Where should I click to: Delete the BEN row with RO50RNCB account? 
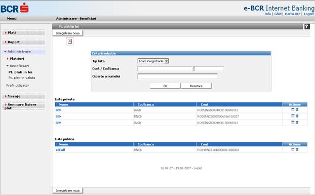(297, 116)
